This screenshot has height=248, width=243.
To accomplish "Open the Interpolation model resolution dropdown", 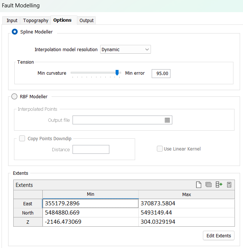I will tap(126, 49).
